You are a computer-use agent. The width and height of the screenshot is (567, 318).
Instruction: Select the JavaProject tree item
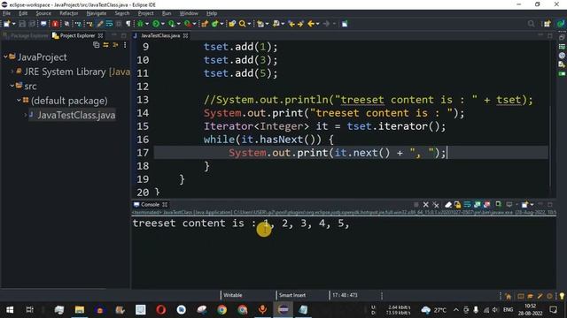click(42, 57)
